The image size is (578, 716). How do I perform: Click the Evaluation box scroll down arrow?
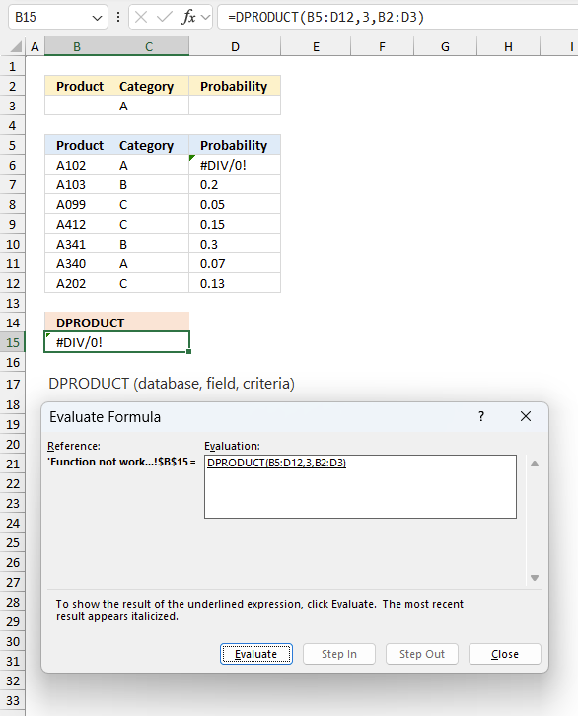pyautogui.click(x=535, y=578)
